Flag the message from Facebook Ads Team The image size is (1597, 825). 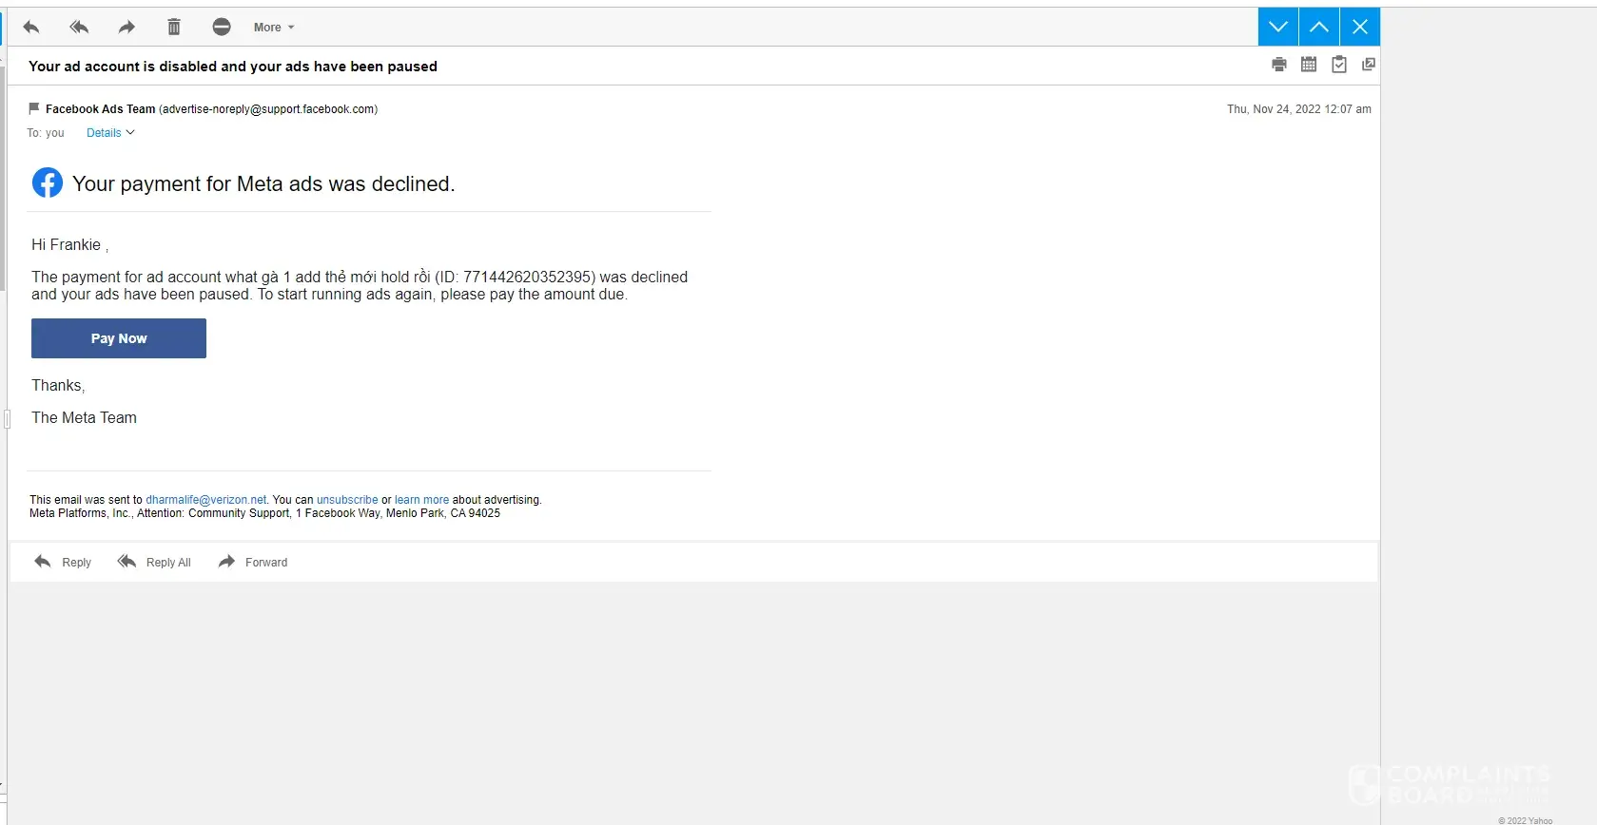[34, 108]
